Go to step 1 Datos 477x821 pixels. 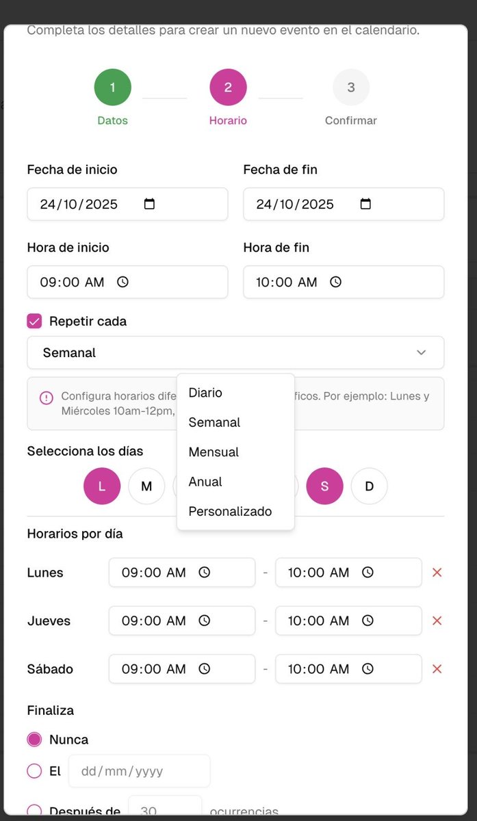113,88
